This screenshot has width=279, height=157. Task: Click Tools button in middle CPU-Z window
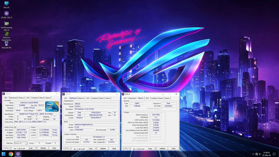91,148
